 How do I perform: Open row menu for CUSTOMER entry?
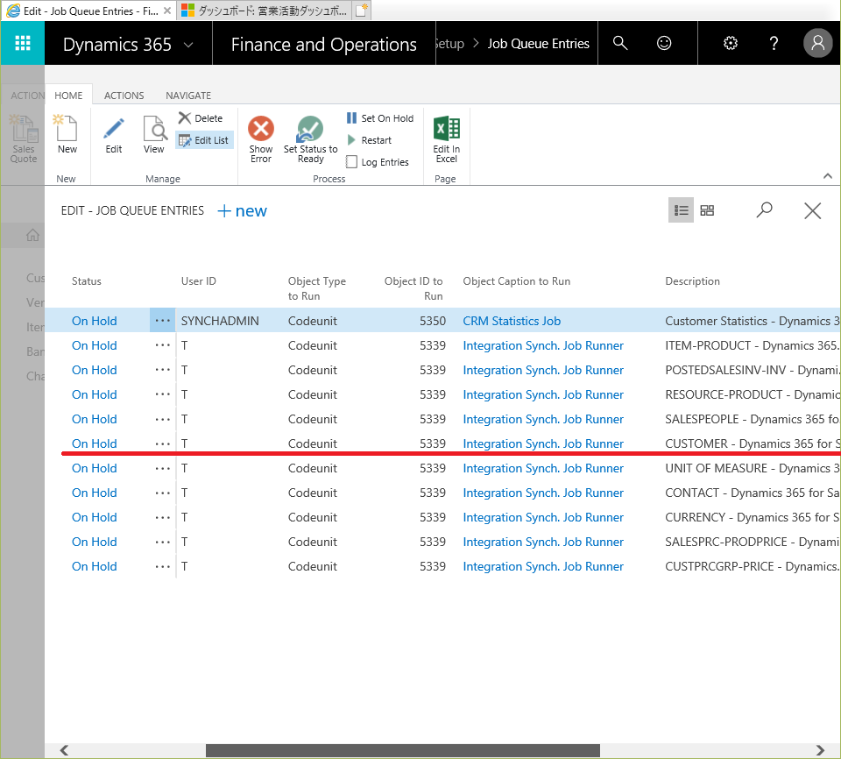click(163, 443)
